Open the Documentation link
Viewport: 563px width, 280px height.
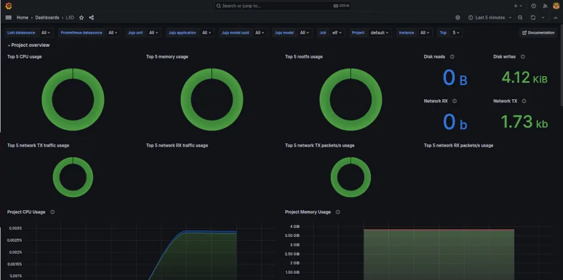tap(538, 32)
